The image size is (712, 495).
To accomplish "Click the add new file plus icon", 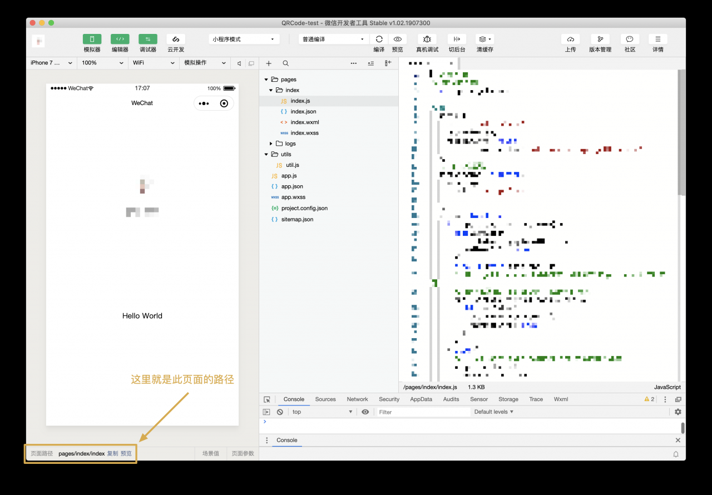I will point(269,63).
